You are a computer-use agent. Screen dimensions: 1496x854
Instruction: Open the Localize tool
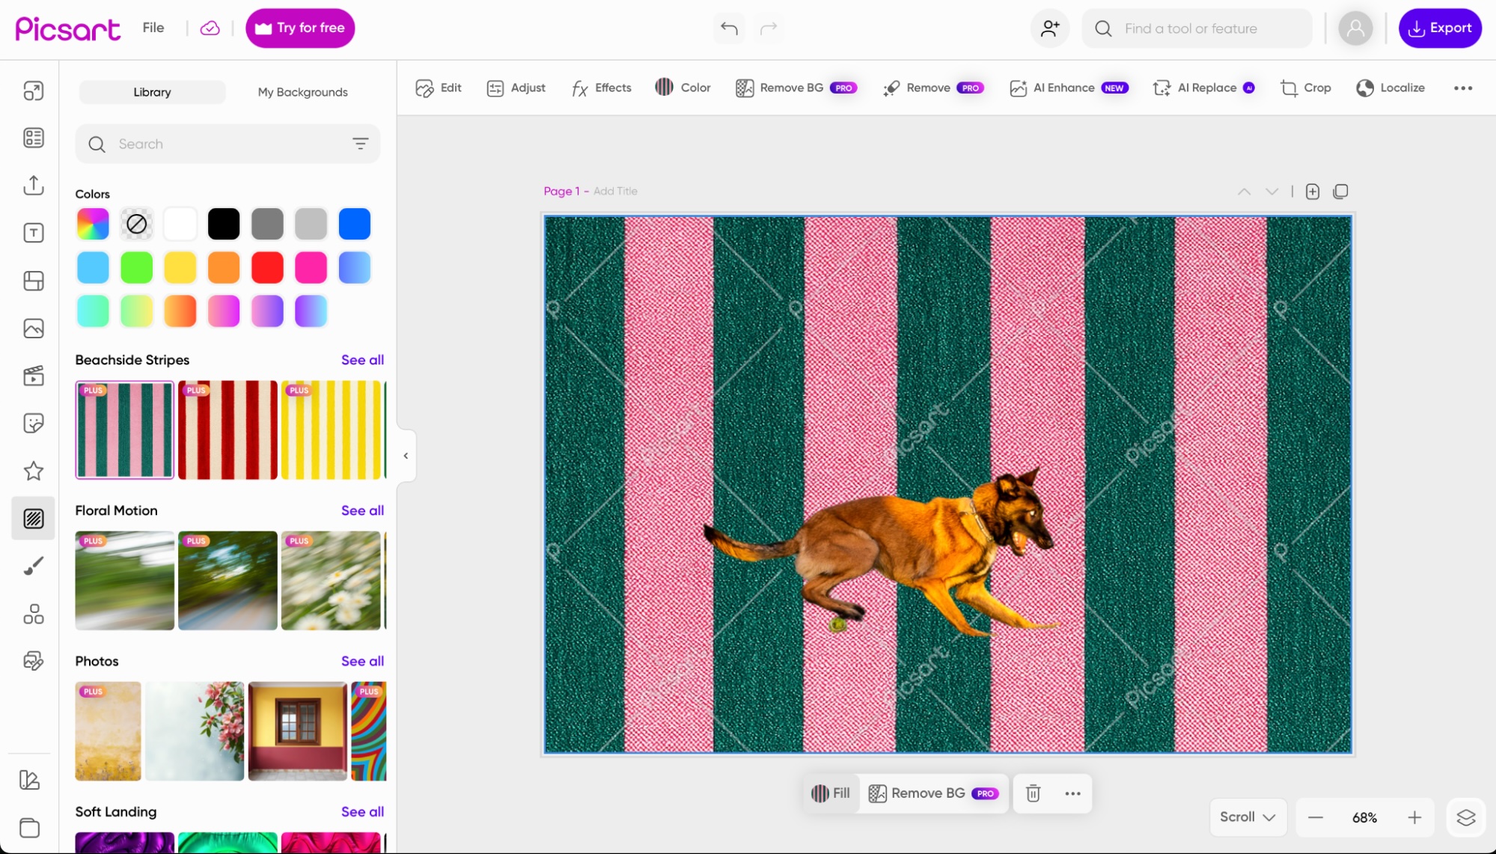(1390, 88)
